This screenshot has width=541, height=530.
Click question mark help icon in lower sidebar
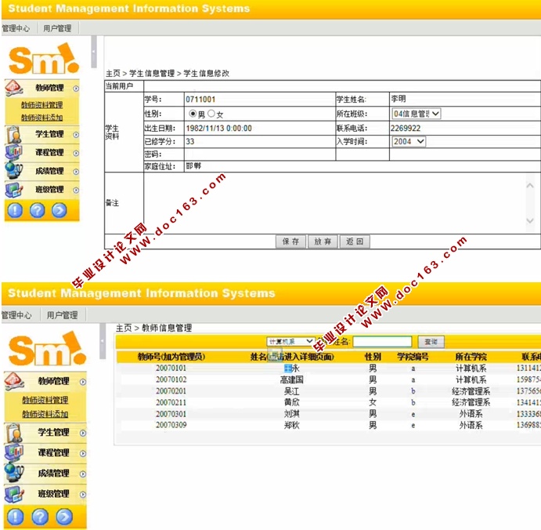pyautogui.click(x=40, y=516)
